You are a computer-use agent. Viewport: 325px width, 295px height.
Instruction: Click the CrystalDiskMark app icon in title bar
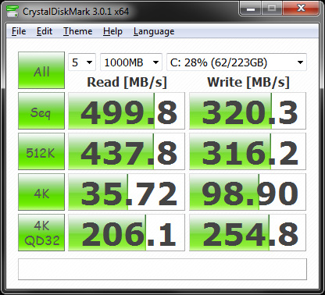[x=12, y=12]
